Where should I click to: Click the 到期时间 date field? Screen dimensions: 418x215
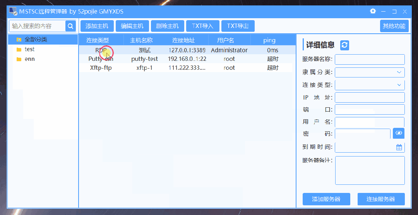(370, 147)
